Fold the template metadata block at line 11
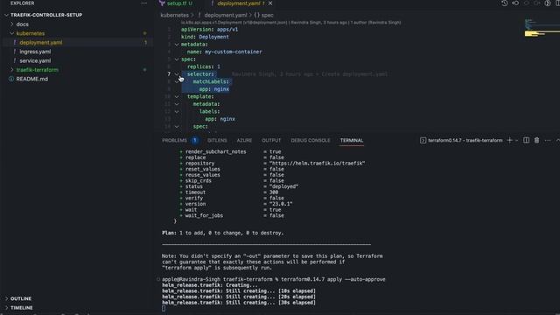560x315 pixels. tap(177, 104)
